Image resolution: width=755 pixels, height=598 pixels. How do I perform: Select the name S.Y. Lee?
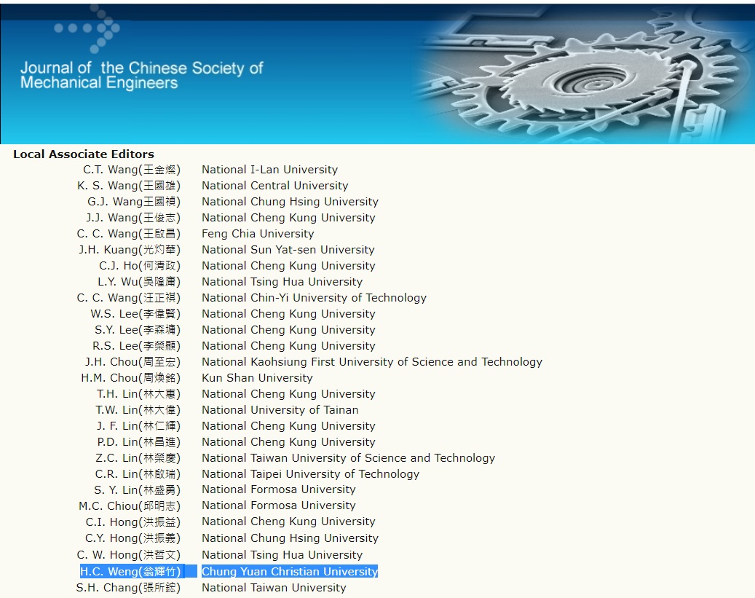(138, 330)
